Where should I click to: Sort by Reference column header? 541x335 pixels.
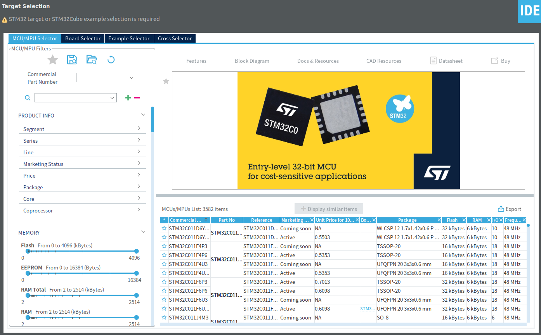point(262,220)
